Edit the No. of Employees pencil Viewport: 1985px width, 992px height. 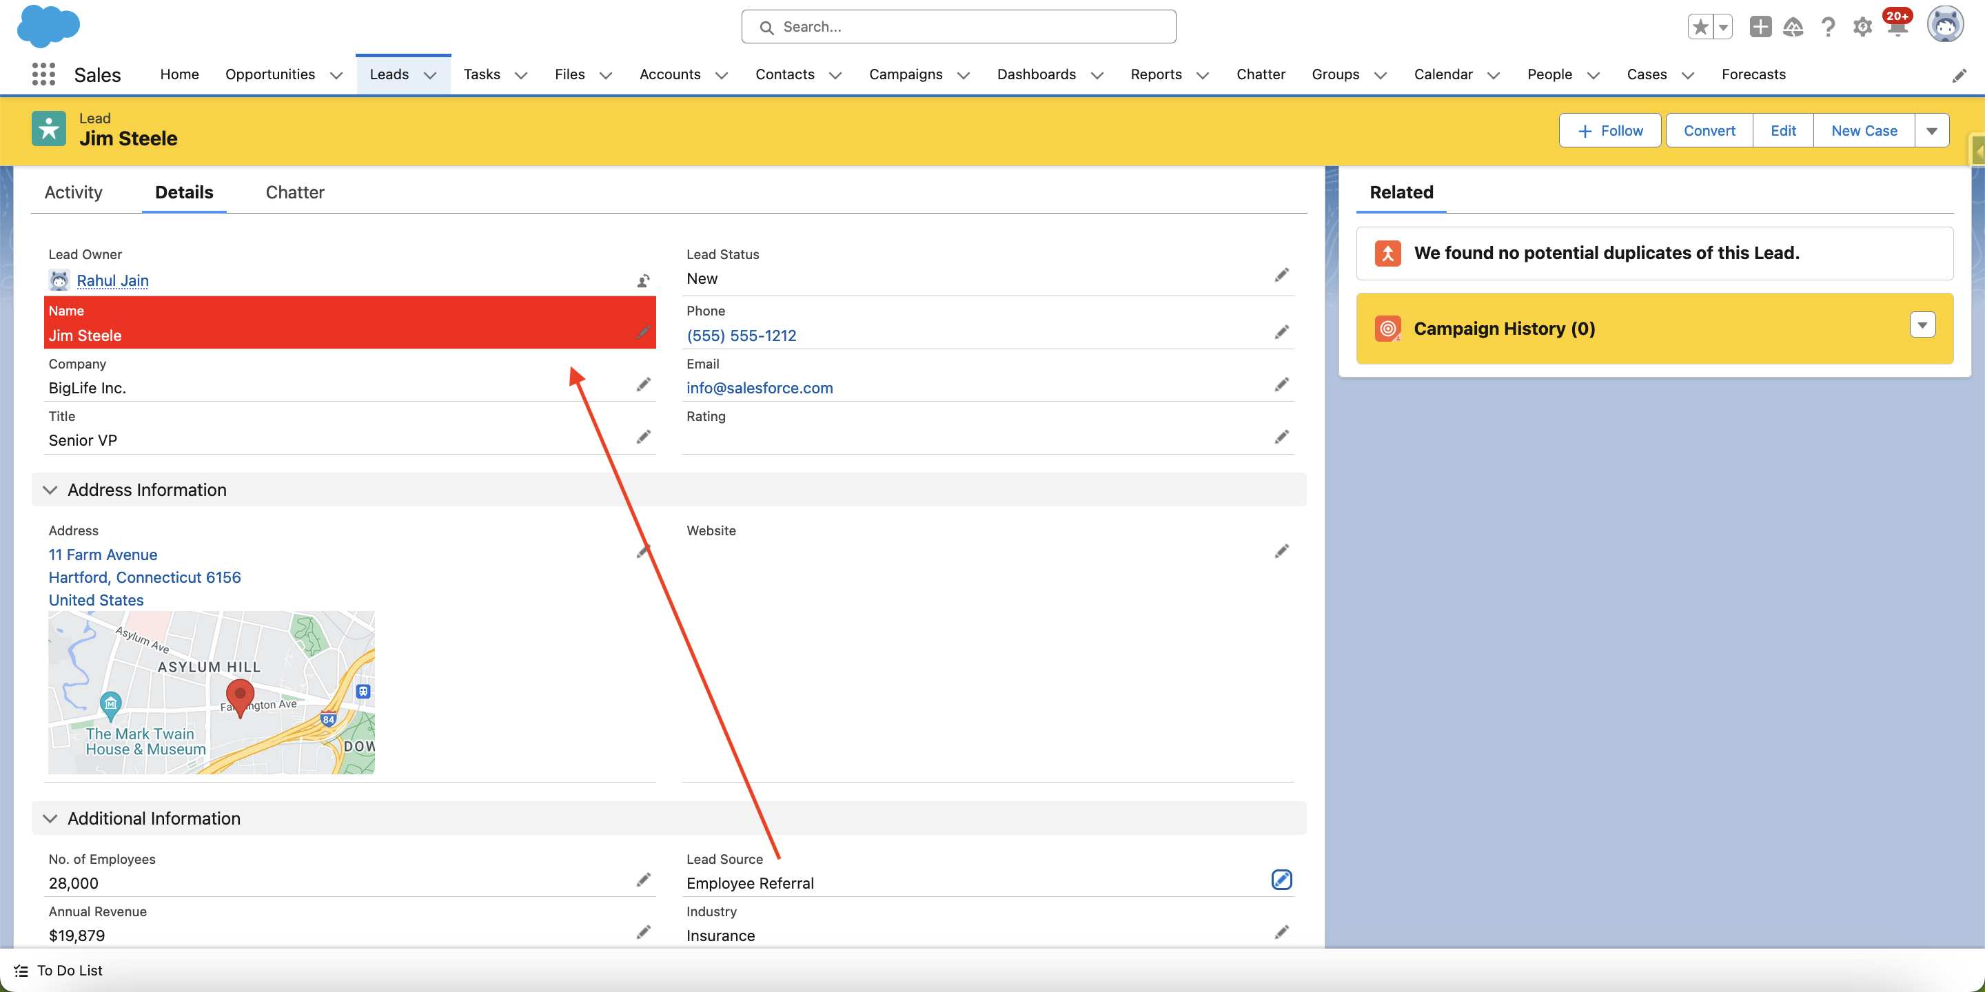click(x=644, y=880)
